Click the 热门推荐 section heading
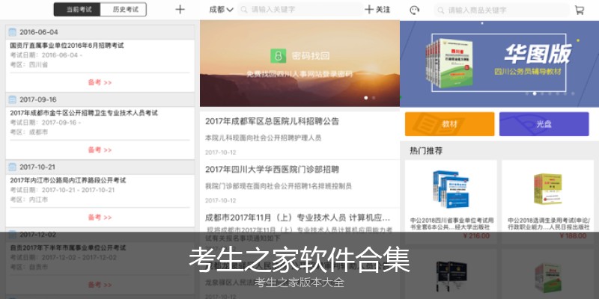The image size is (599, 299). point(426,151)
